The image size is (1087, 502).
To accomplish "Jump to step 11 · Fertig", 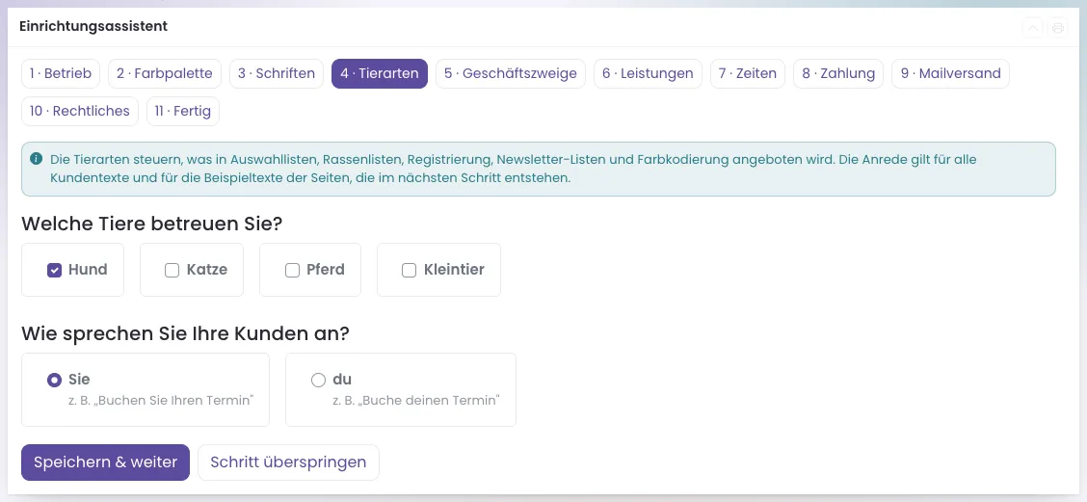I will tap(183, 111).
